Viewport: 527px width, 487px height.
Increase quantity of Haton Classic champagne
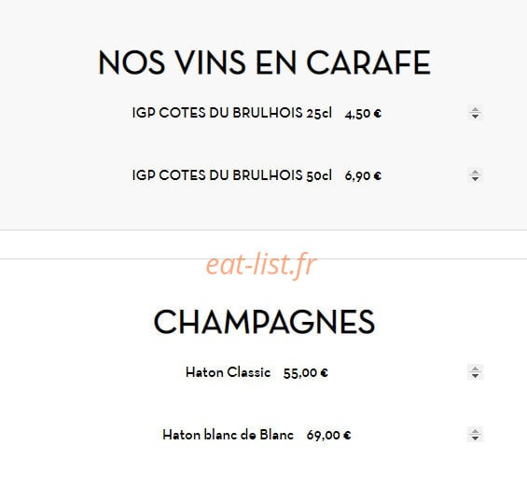pos(475,369)
